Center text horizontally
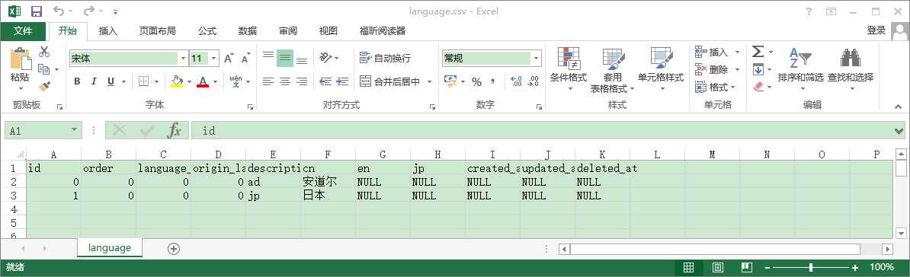Screen dimensions: 910x277 click(285, 81)
